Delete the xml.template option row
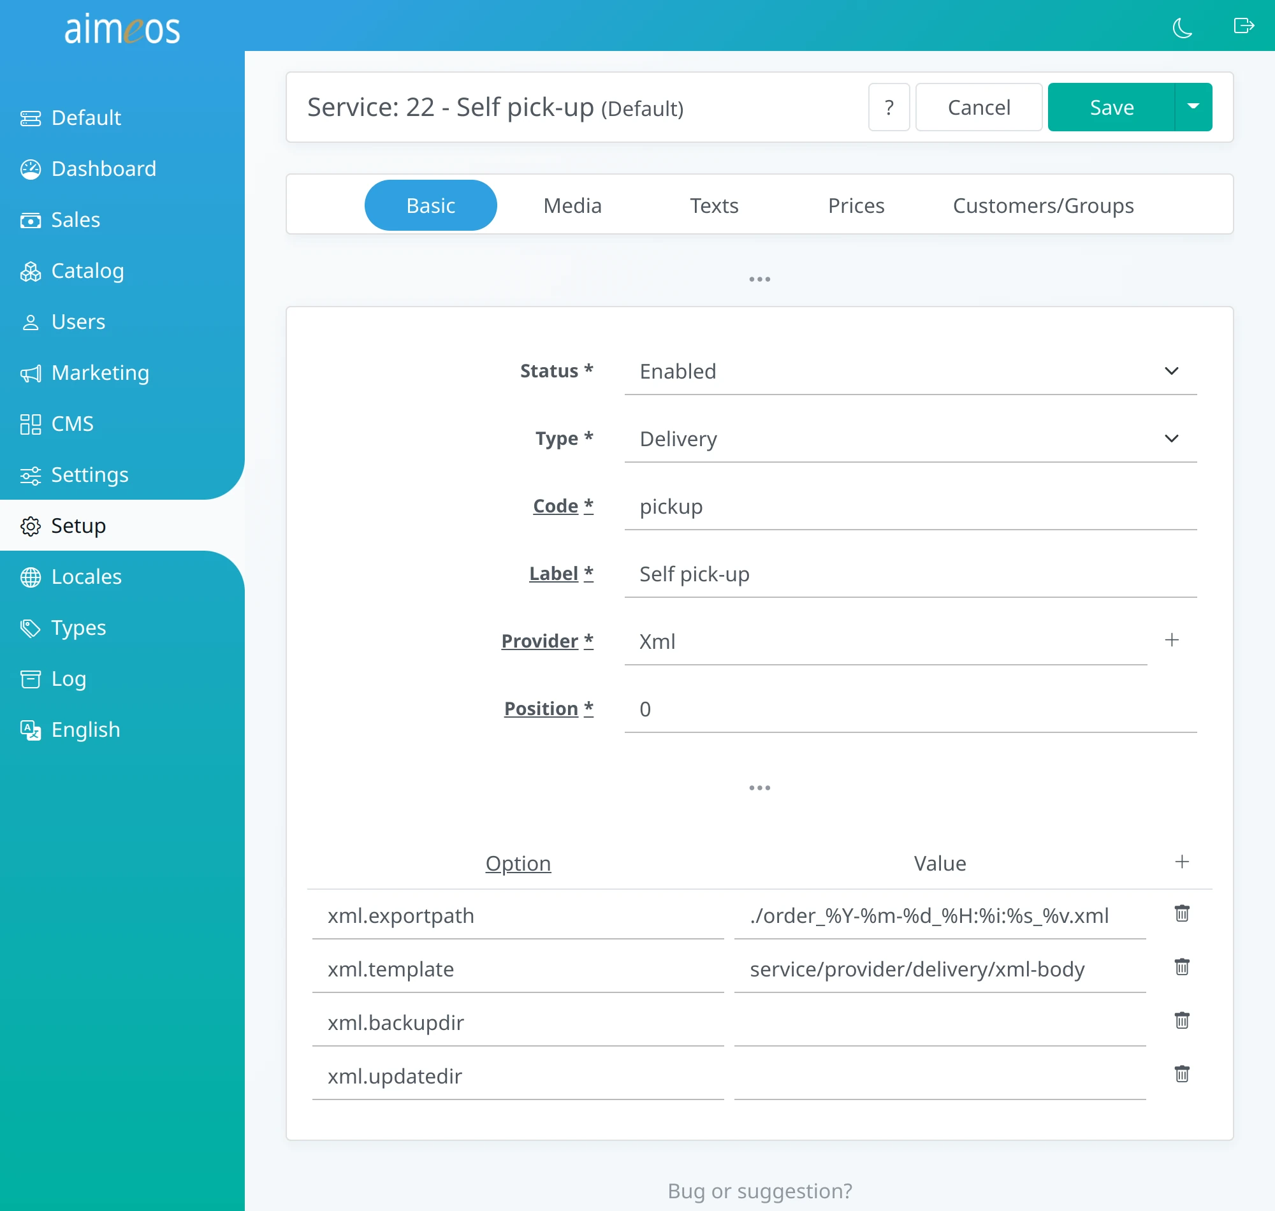1275x1211 pixels. 1181,966
